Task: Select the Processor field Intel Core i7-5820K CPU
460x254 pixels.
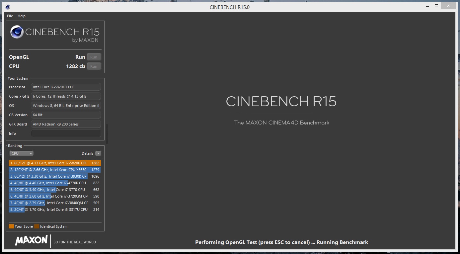Action: tap(66, 87)
